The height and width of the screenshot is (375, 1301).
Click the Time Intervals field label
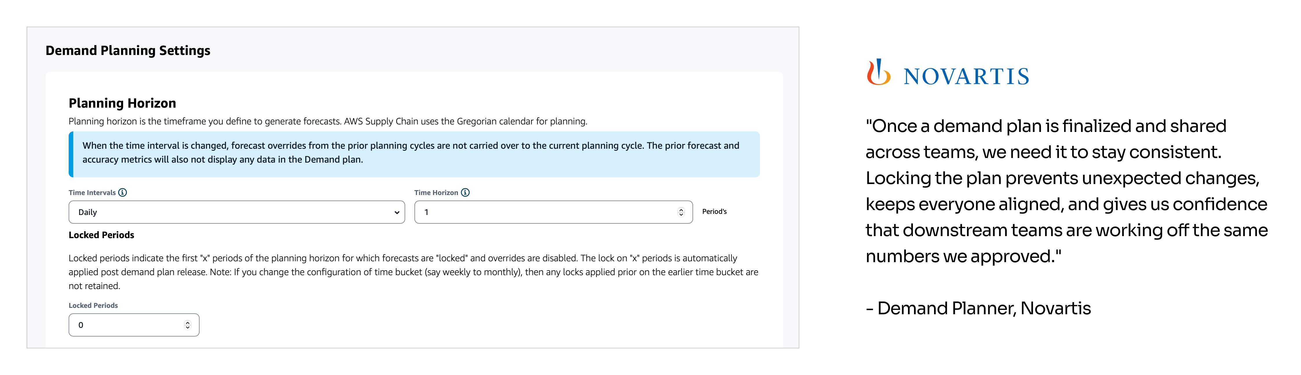point(92,193)
